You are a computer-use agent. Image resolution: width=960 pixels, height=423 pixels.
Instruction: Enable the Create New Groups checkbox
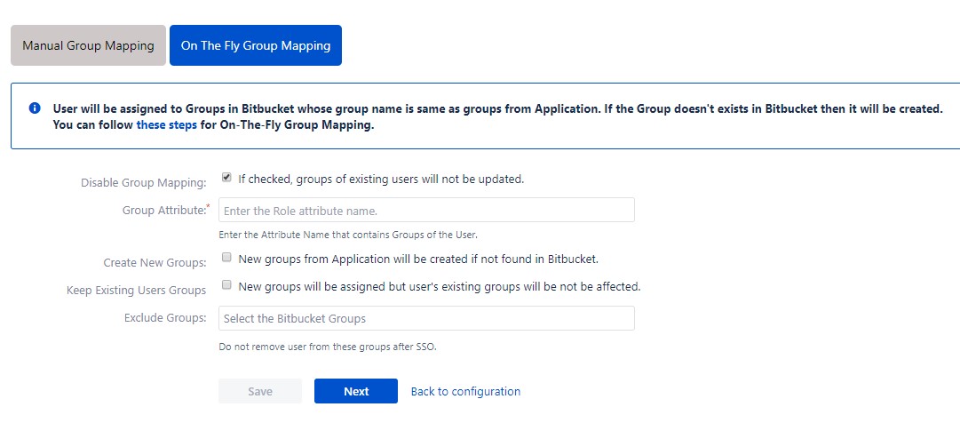pos(226,258)
